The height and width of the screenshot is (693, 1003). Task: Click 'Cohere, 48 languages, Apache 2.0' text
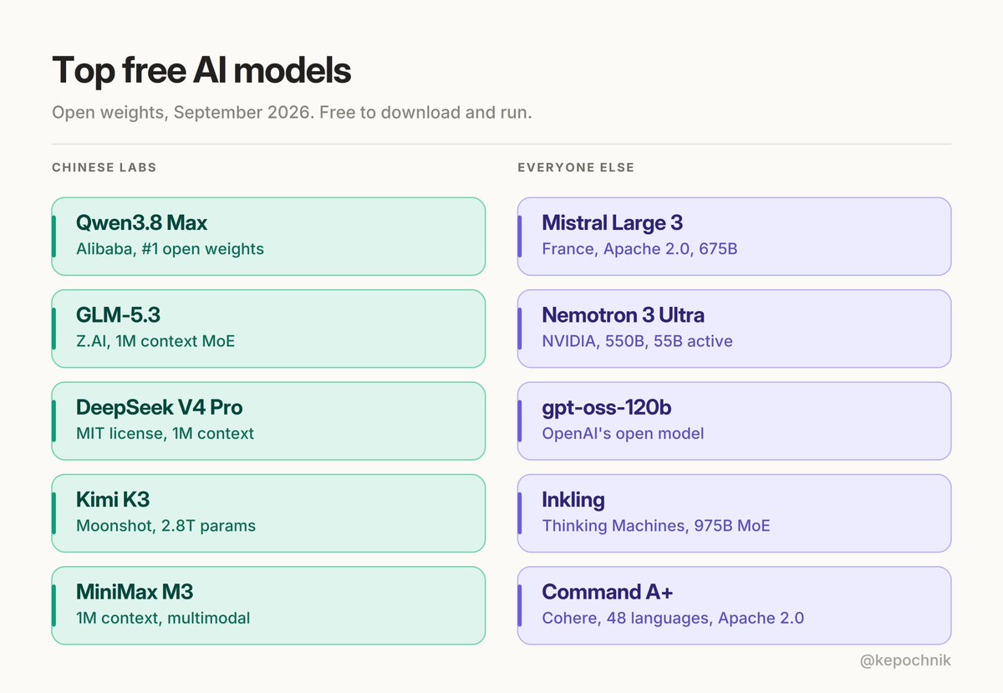coord(673,619)
